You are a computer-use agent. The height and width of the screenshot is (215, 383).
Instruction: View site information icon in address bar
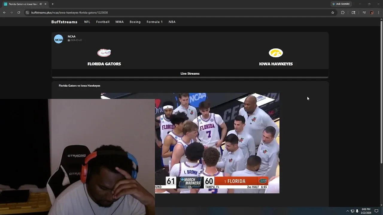(x=27, y=13)
